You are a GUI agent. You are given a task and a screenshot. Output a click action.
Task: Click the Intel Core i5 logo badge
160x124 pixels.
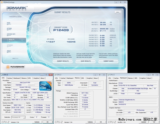point(45,86)
